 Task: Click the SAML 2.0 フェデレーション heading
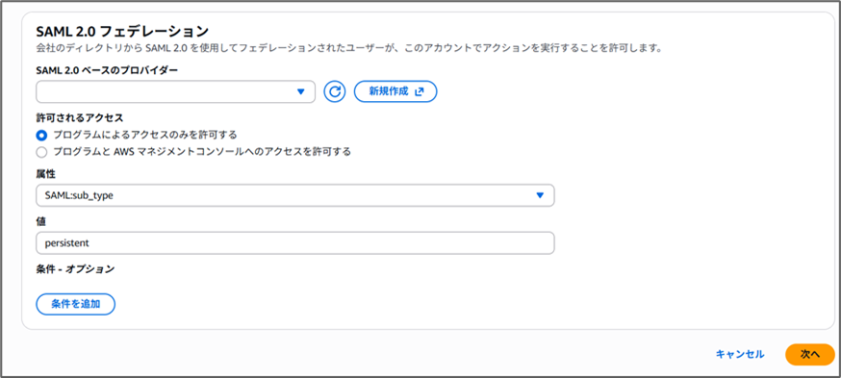[x=122, y=31]
